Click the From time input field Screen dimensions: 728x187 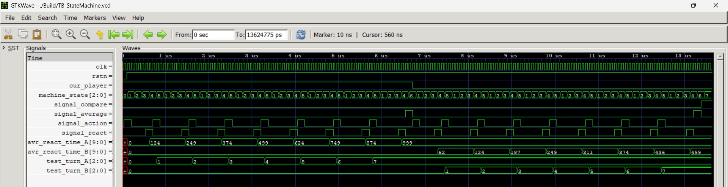click(x=213, y=35)
